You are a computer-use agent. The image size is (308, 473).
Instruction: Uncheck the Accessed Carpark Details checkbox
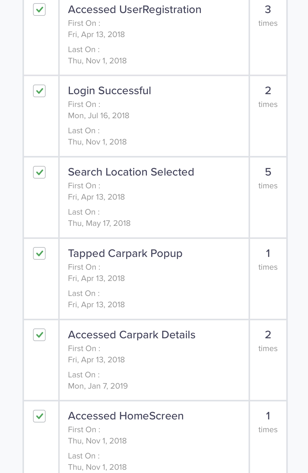[x=39, y=335]
